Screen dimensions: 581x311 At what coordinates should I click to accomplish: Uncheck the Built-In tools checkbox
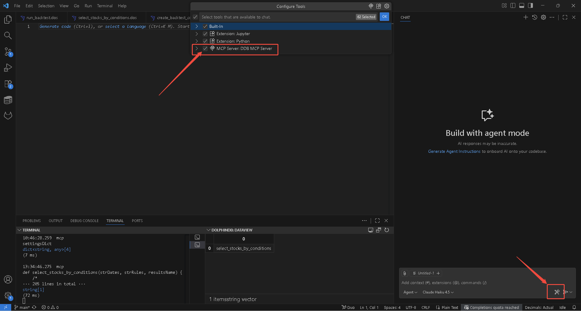click(205, 26)
